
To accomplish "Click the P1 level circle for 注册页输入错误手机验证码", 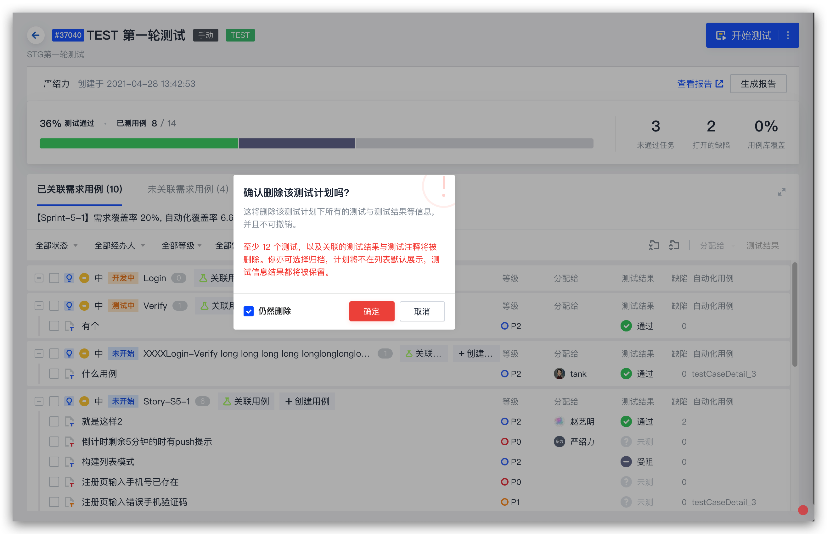I will 504,502.
